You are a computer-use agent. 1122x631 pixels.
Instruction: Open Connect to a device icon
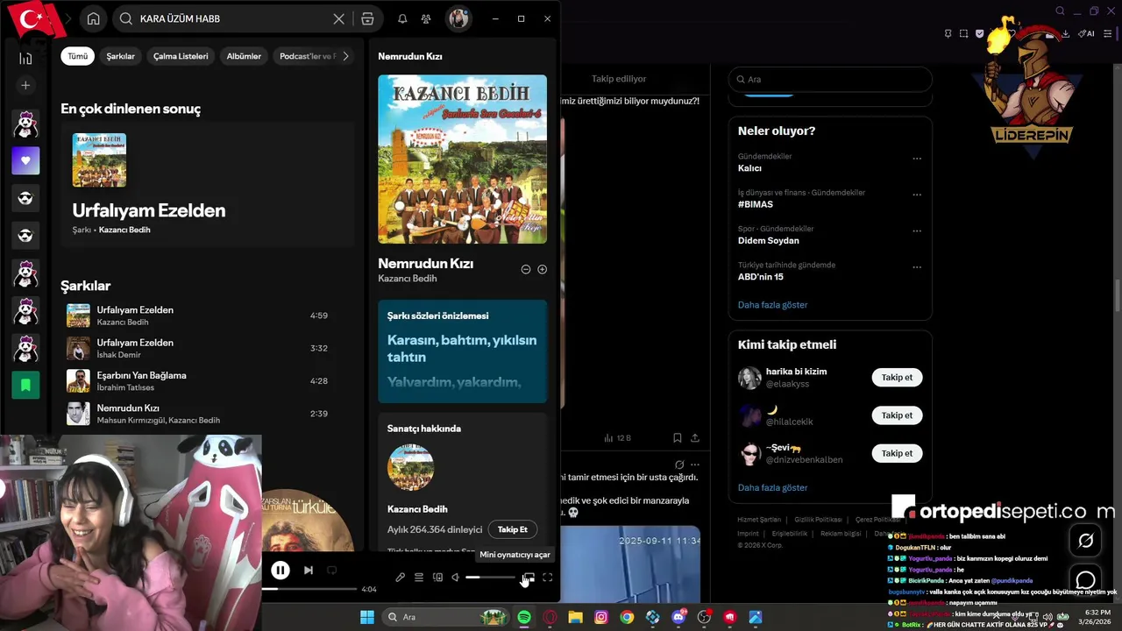coord(437,578)
